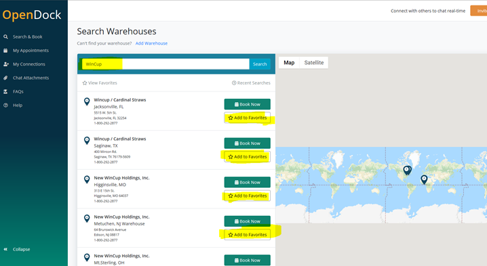Select 'Wincup / Cardinal Straws' Saginaw result title
487x266 pixels.
pyautogui.click(x=120, y=139)
